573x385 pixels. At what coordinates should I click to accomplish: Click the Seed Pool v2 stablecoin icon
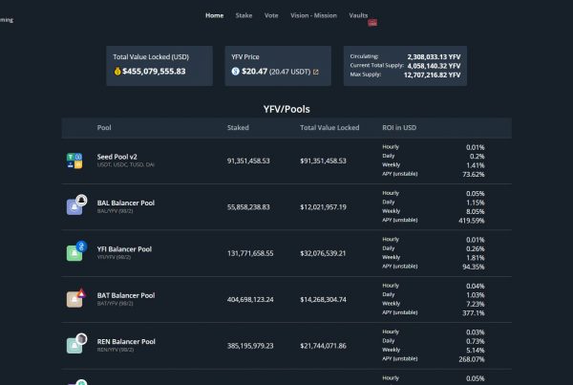pyautogui.click(x=74, y=160)
